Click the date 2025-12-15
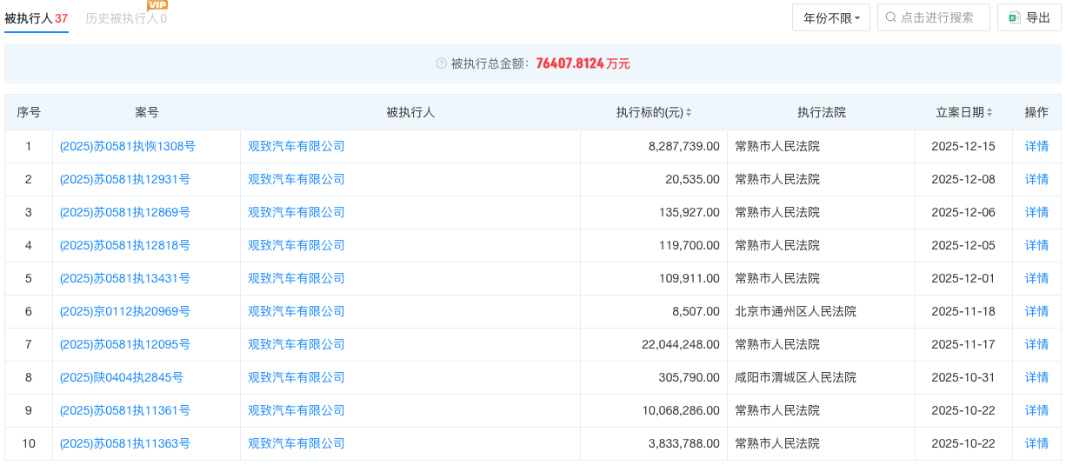This screenshot has height=465, width=1066. pos(963,146)
